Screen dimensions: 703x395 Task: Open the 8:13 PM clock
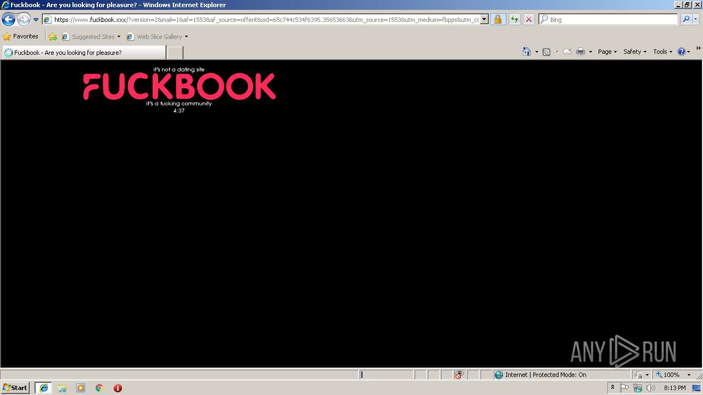coord(674,388)
